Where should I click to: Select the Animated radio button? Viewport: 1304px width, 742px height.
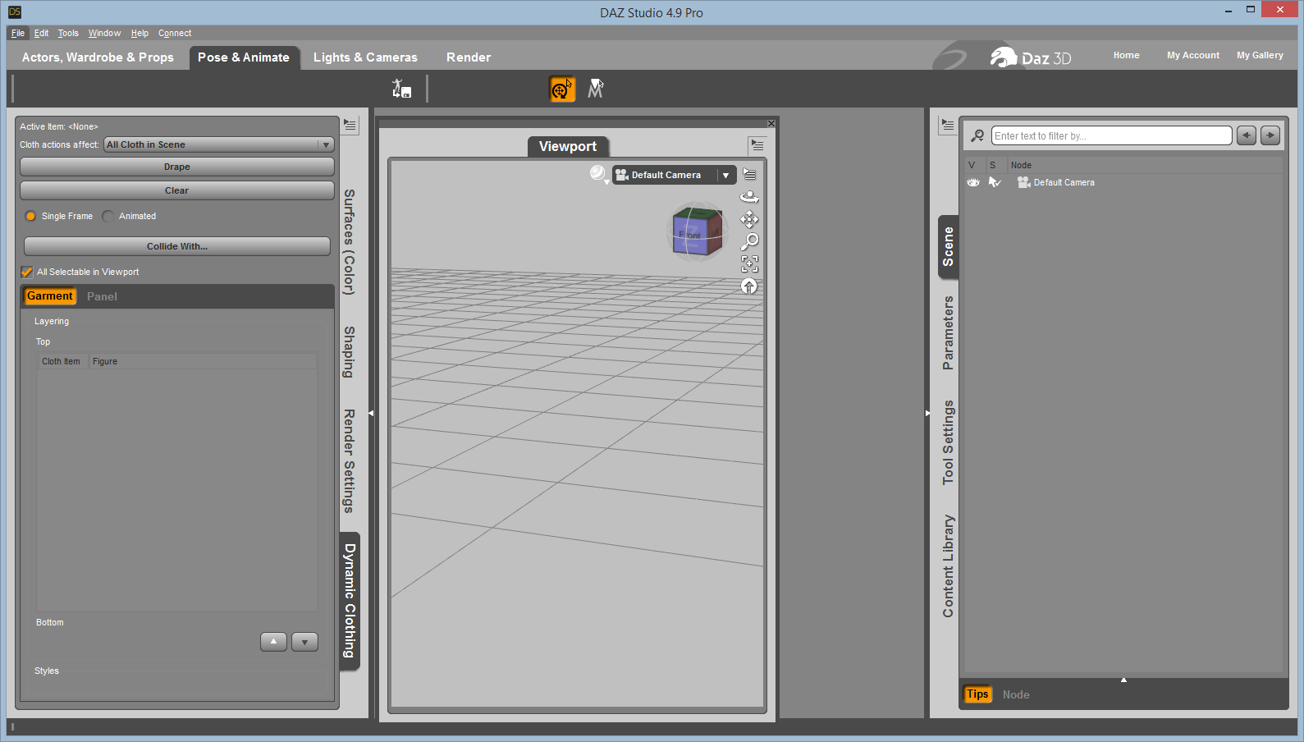tap(108, 216)
